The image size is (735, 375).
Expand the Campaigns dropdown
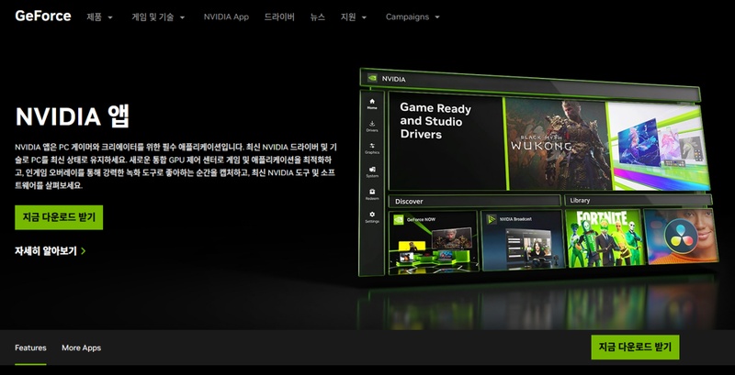tap(418, 17)
